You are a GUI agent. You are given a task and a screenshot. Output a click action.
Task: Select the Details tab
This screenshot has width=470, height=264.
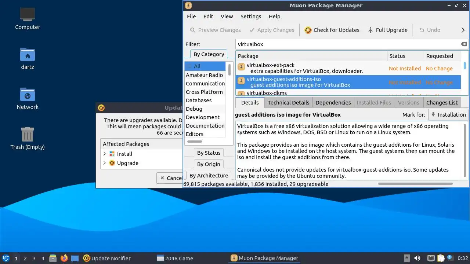(x=250, y=103)
